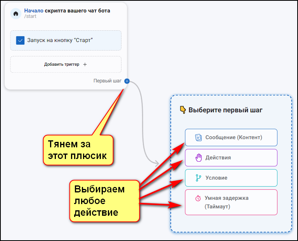Pick the Условие step option
This screenshot has width=298, height=241.
(231, 178)
